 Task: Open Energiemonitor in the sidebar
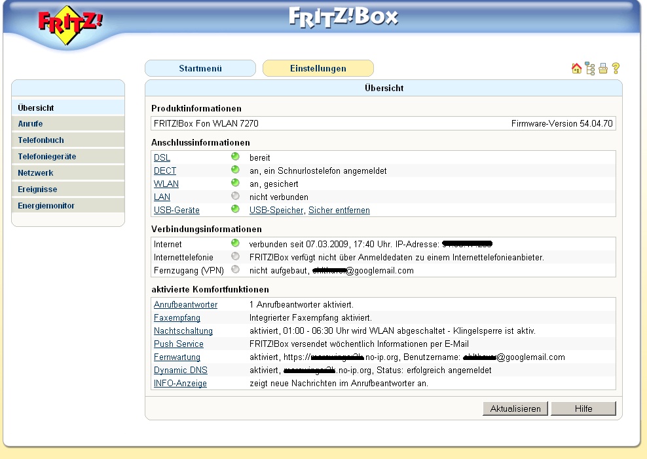[68, 206]
